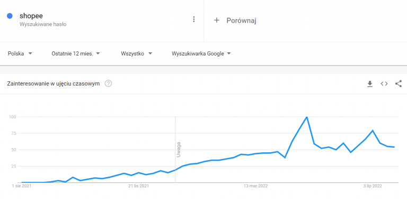This screenshot has width=407, height=203.
Task: Open the embed code icon
Action: (x=384, y=84)
